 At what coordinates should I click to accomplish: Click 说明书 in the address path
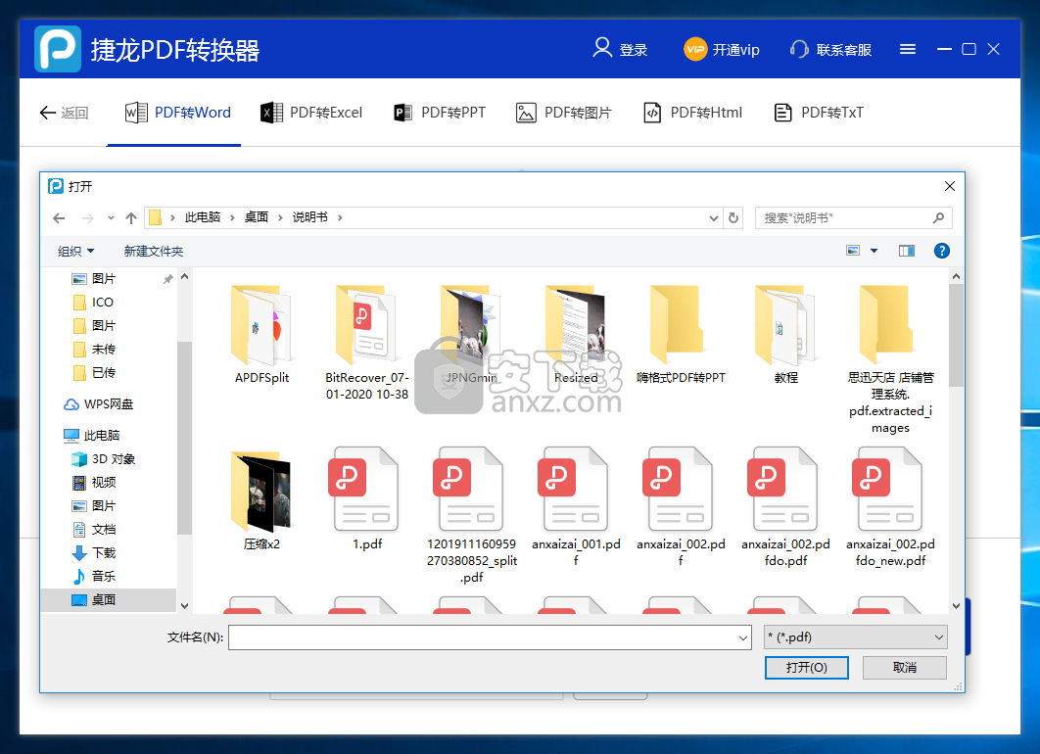pyautogui.click(x=309, y=217)
